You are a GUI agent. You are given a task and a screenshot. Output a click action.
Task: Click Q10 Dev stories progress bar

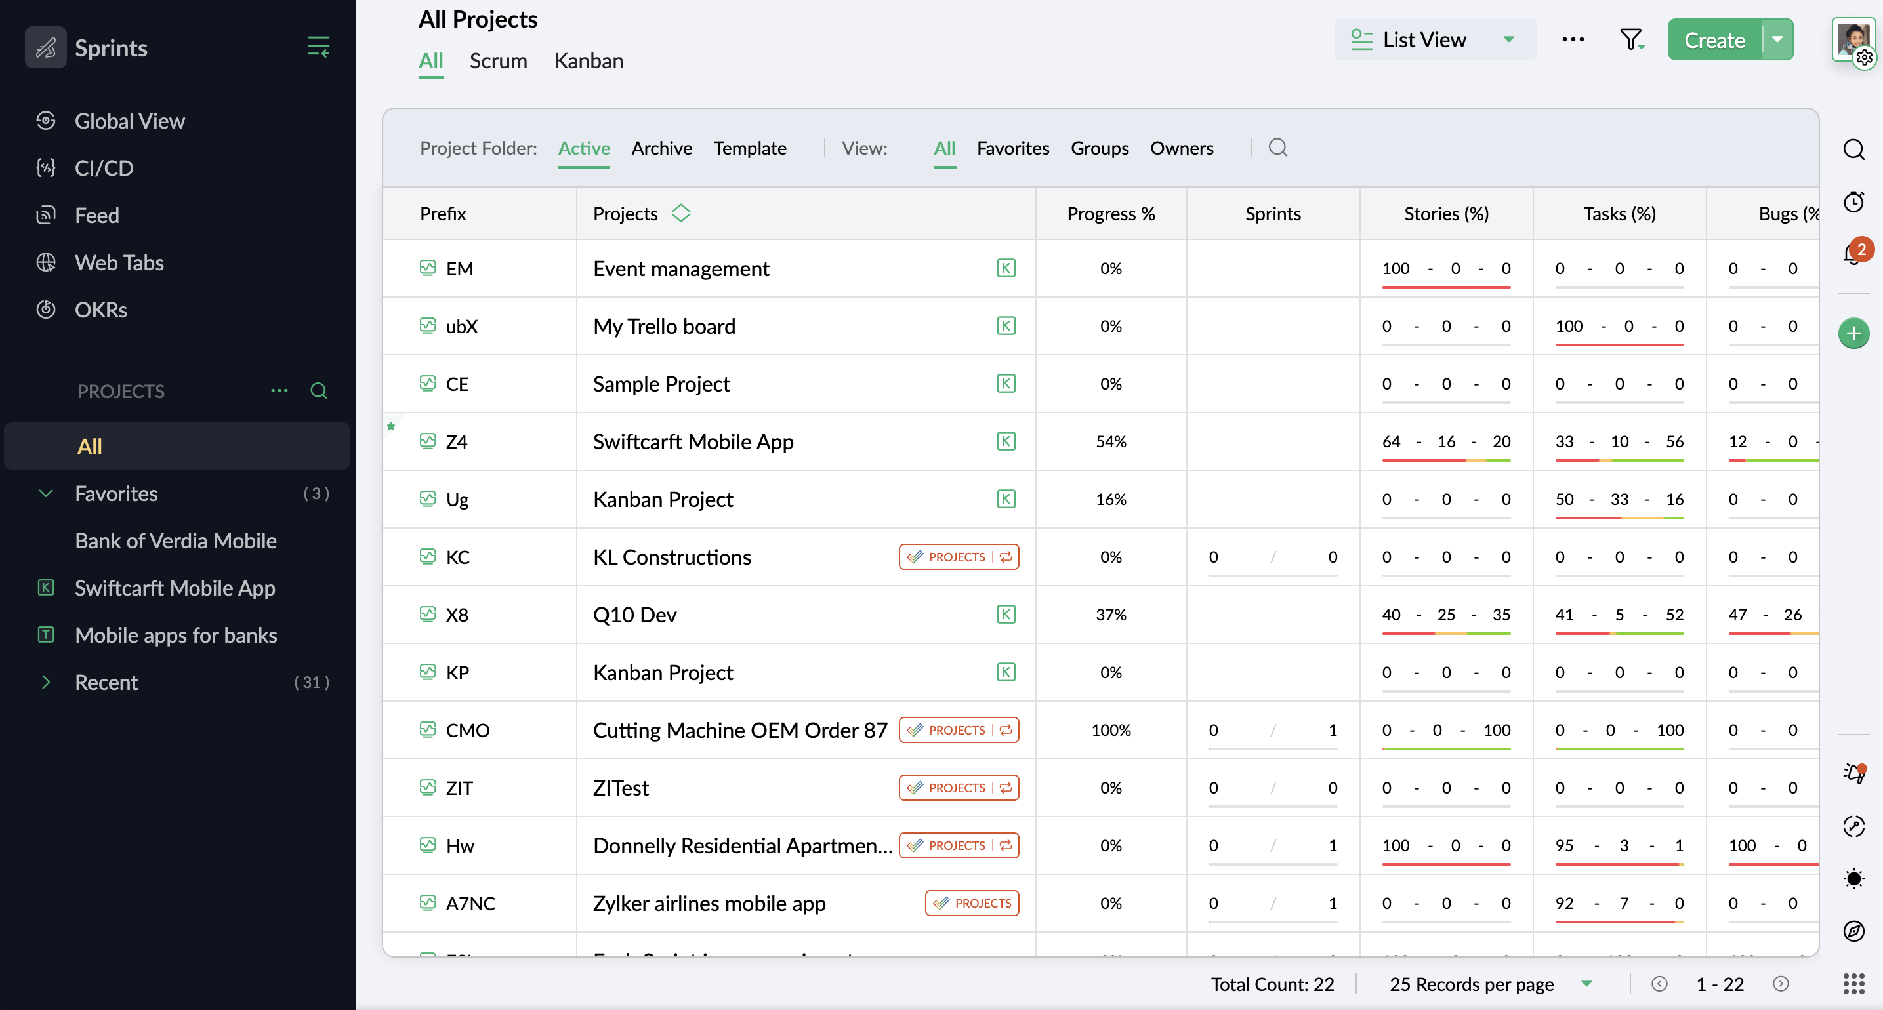tap(1445, 632)
